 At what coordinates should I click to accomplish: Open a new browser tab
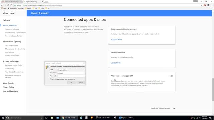[47, 2]
